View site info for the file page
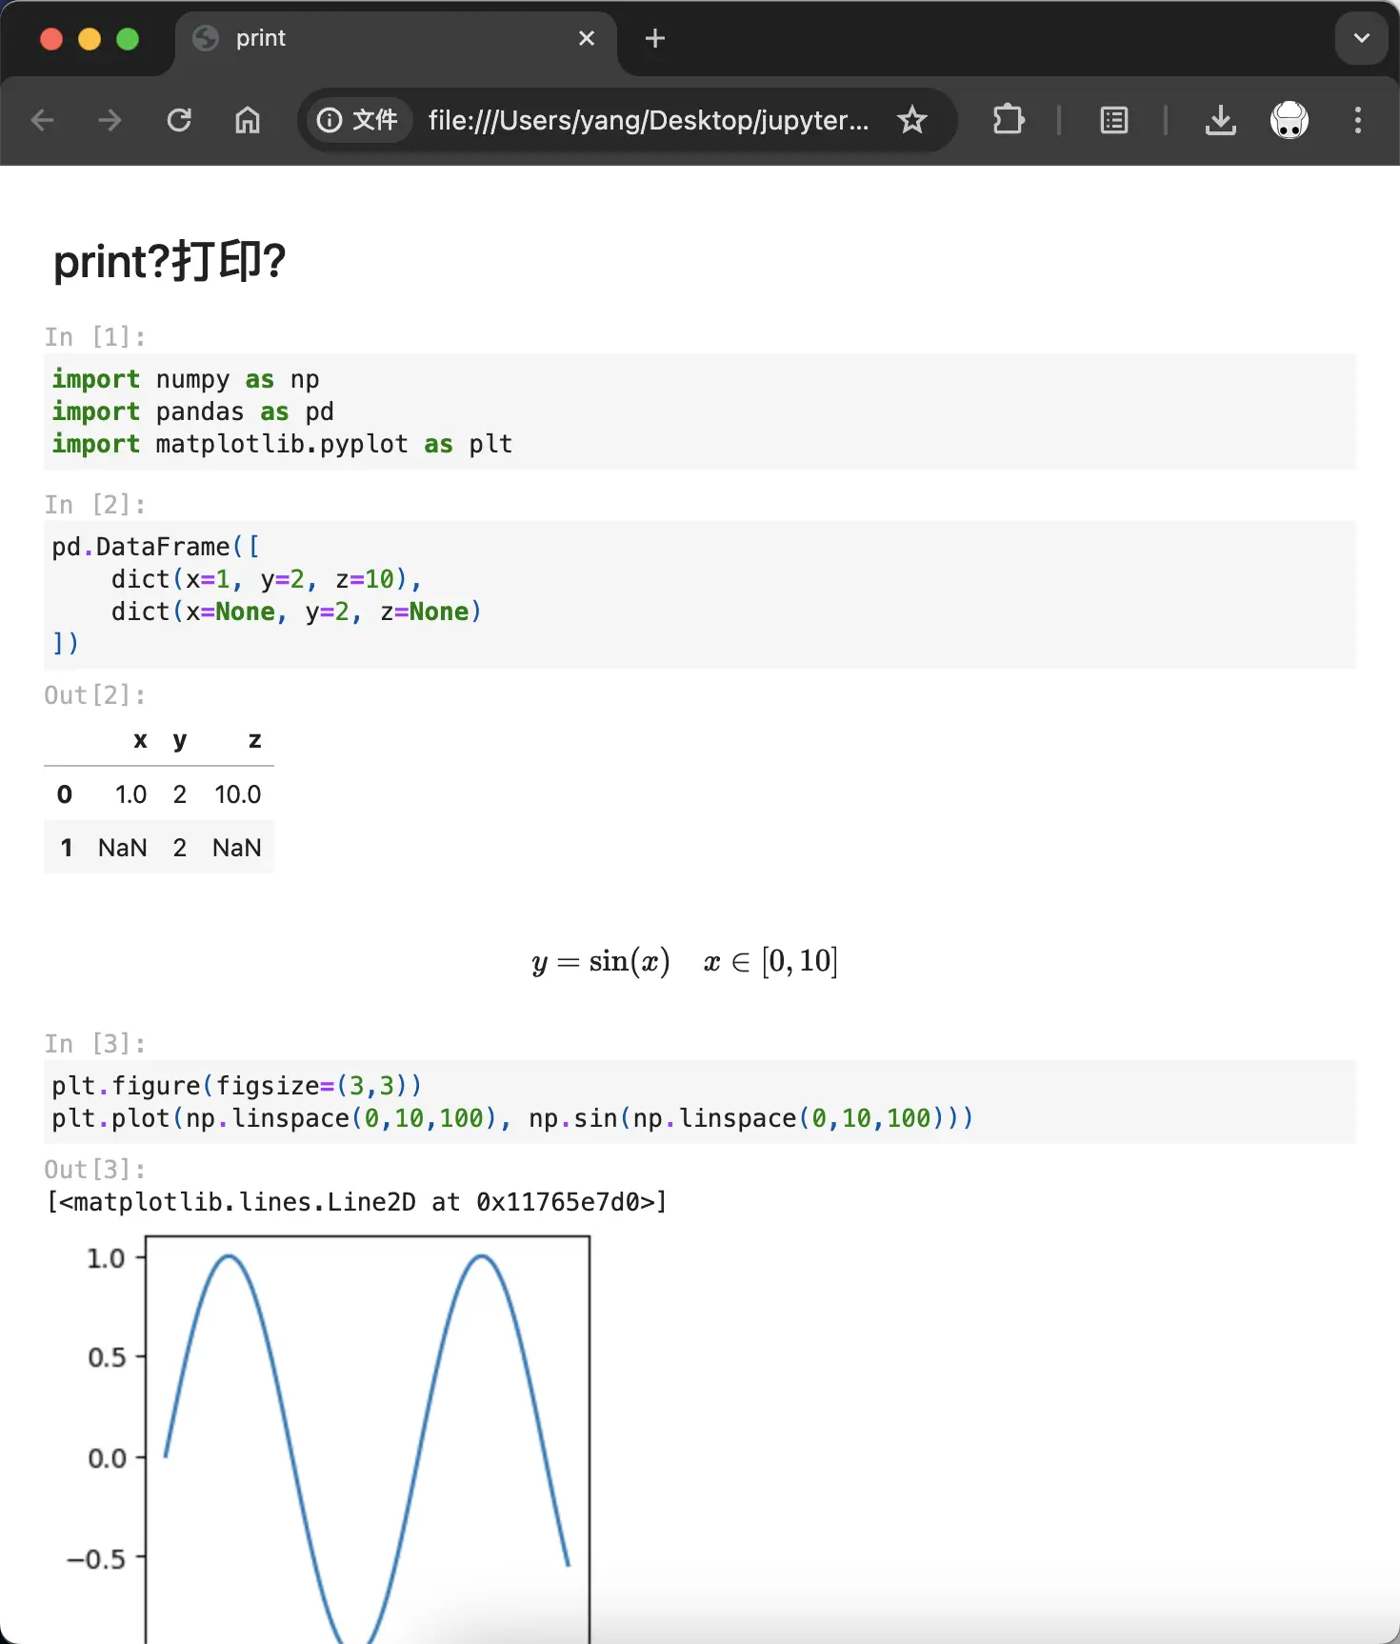This screenshot has height=1644, width=1400. coord(357,120)
